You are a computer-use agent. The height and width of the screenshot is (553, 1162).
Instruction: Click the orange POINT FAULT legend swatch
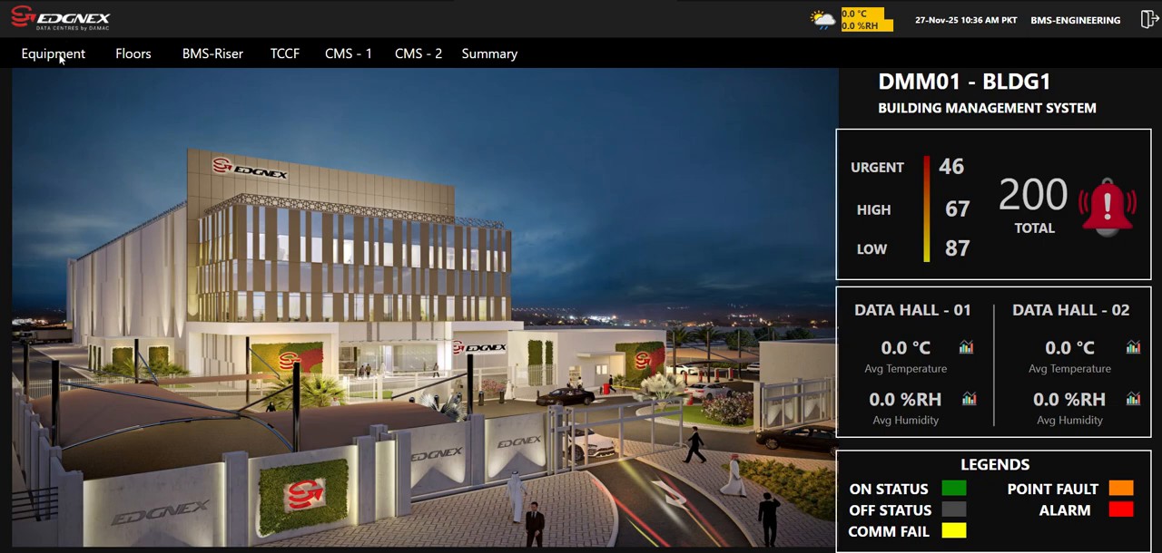[1121, 489]
